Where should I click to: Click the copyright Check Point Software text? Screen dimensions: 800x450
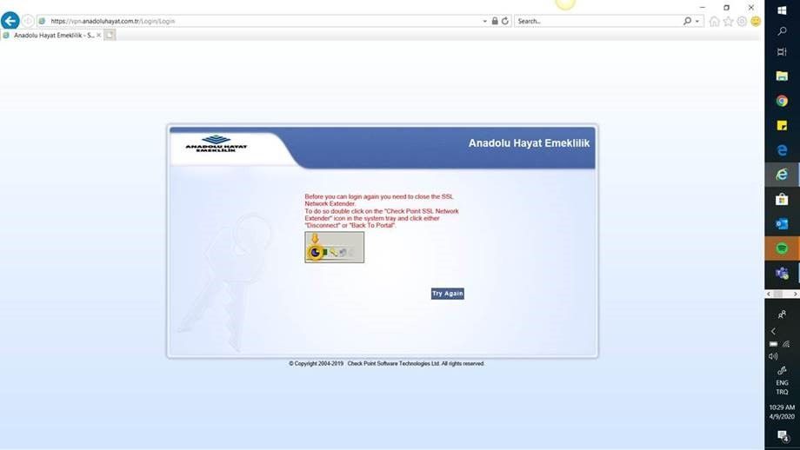(386, 364)
